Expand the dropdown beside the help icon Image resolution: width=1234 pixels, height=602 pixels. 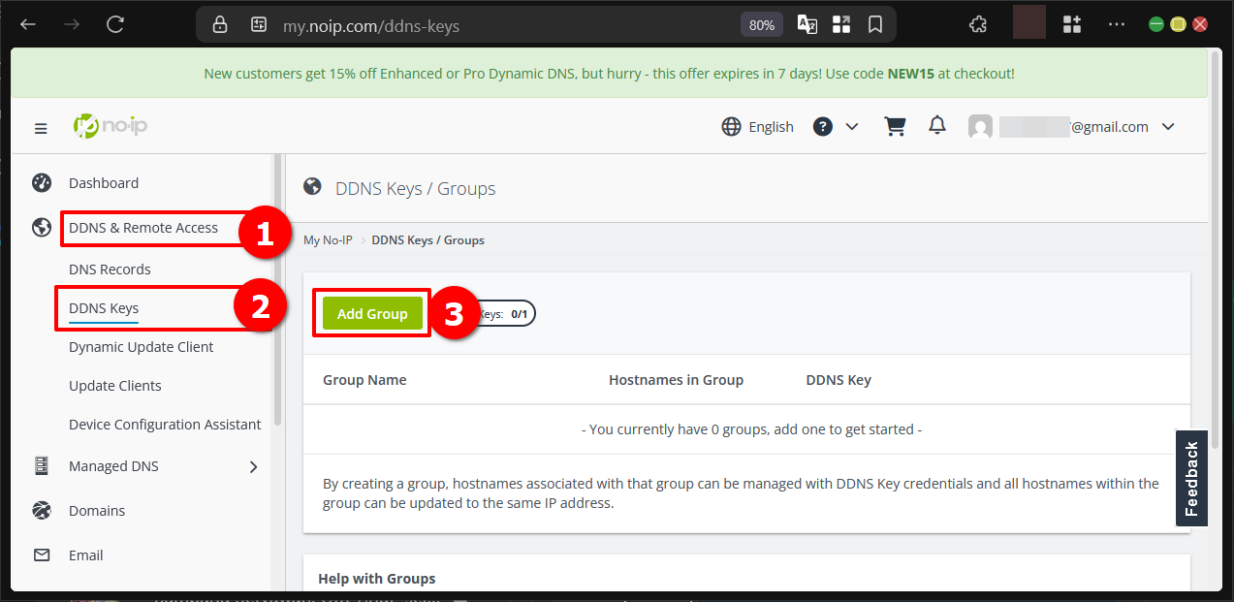851,126
